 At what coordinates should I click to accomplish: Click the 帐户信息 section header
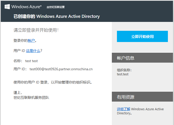pyautogui.click(x=126, y=58)
